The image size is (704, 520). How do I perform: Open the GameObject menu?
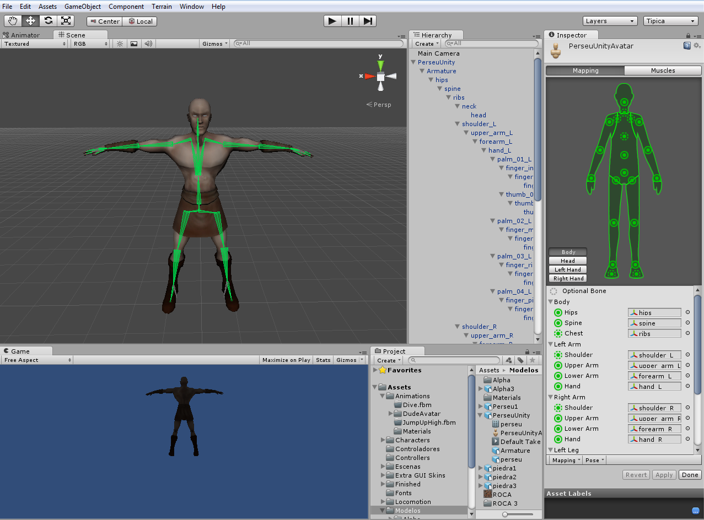coord(83,7)
